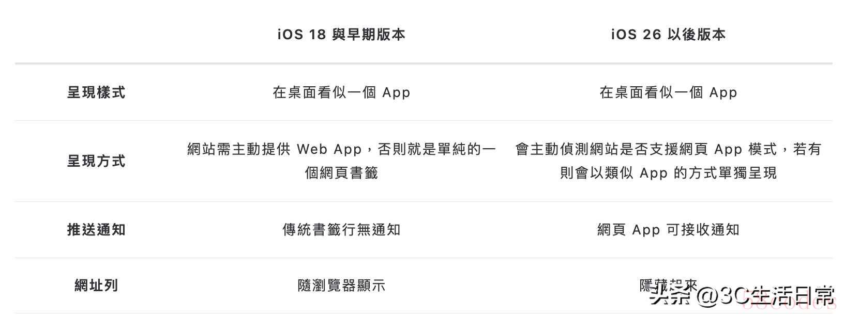The width and height of the screenshot is (845, 316).
Task: Click 'Web App' text in 呈現方式 row
Action: coord(329,150)
